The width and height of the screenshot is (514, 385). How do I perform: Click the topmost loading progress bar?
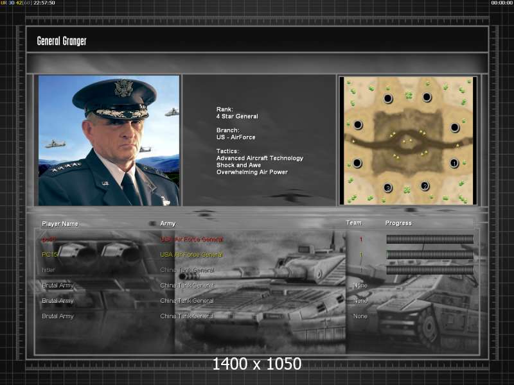[429, 239]
